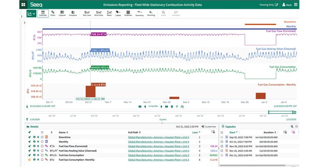Switch to Capsule time view
The image size is (319, 167).
point(62,14)
